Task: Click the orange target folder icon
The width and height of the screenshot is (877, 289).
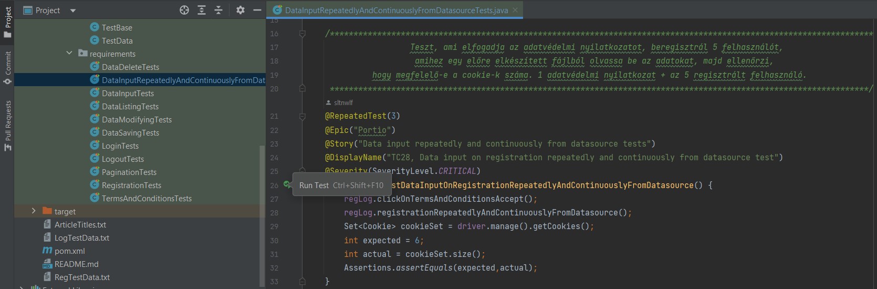Action: click(47, 211)
